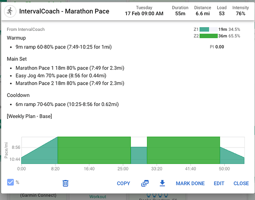Click MARK DONE button
255x200 pixels.
[x=190, y=183]
